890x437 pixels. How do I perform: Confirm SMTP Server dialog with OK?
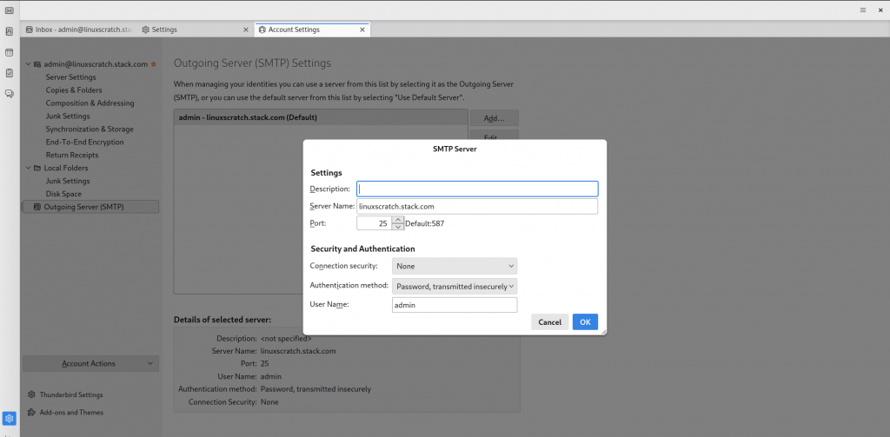click(585, 321)
